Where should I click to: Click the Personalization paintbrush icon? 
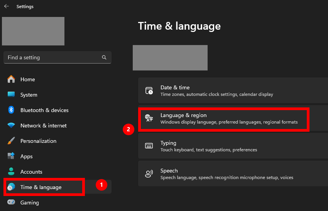coord(11,141)
